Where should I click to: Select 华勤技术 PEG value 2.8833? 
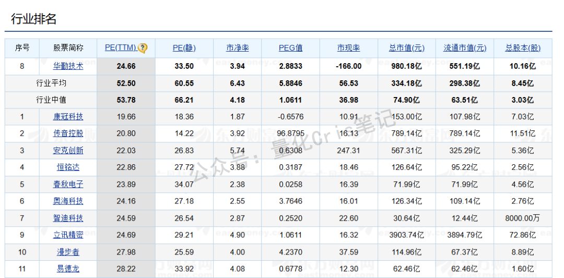[x=291, y=66]
